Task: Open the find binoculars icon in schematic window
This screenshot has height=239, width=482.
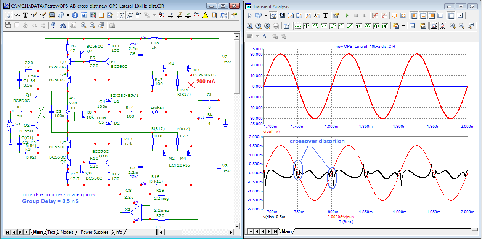Action: (53, 25)
